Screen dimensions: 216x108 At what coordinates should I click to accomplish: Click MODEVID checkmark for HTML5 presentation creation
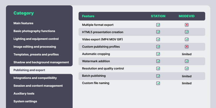click(187, 32)
